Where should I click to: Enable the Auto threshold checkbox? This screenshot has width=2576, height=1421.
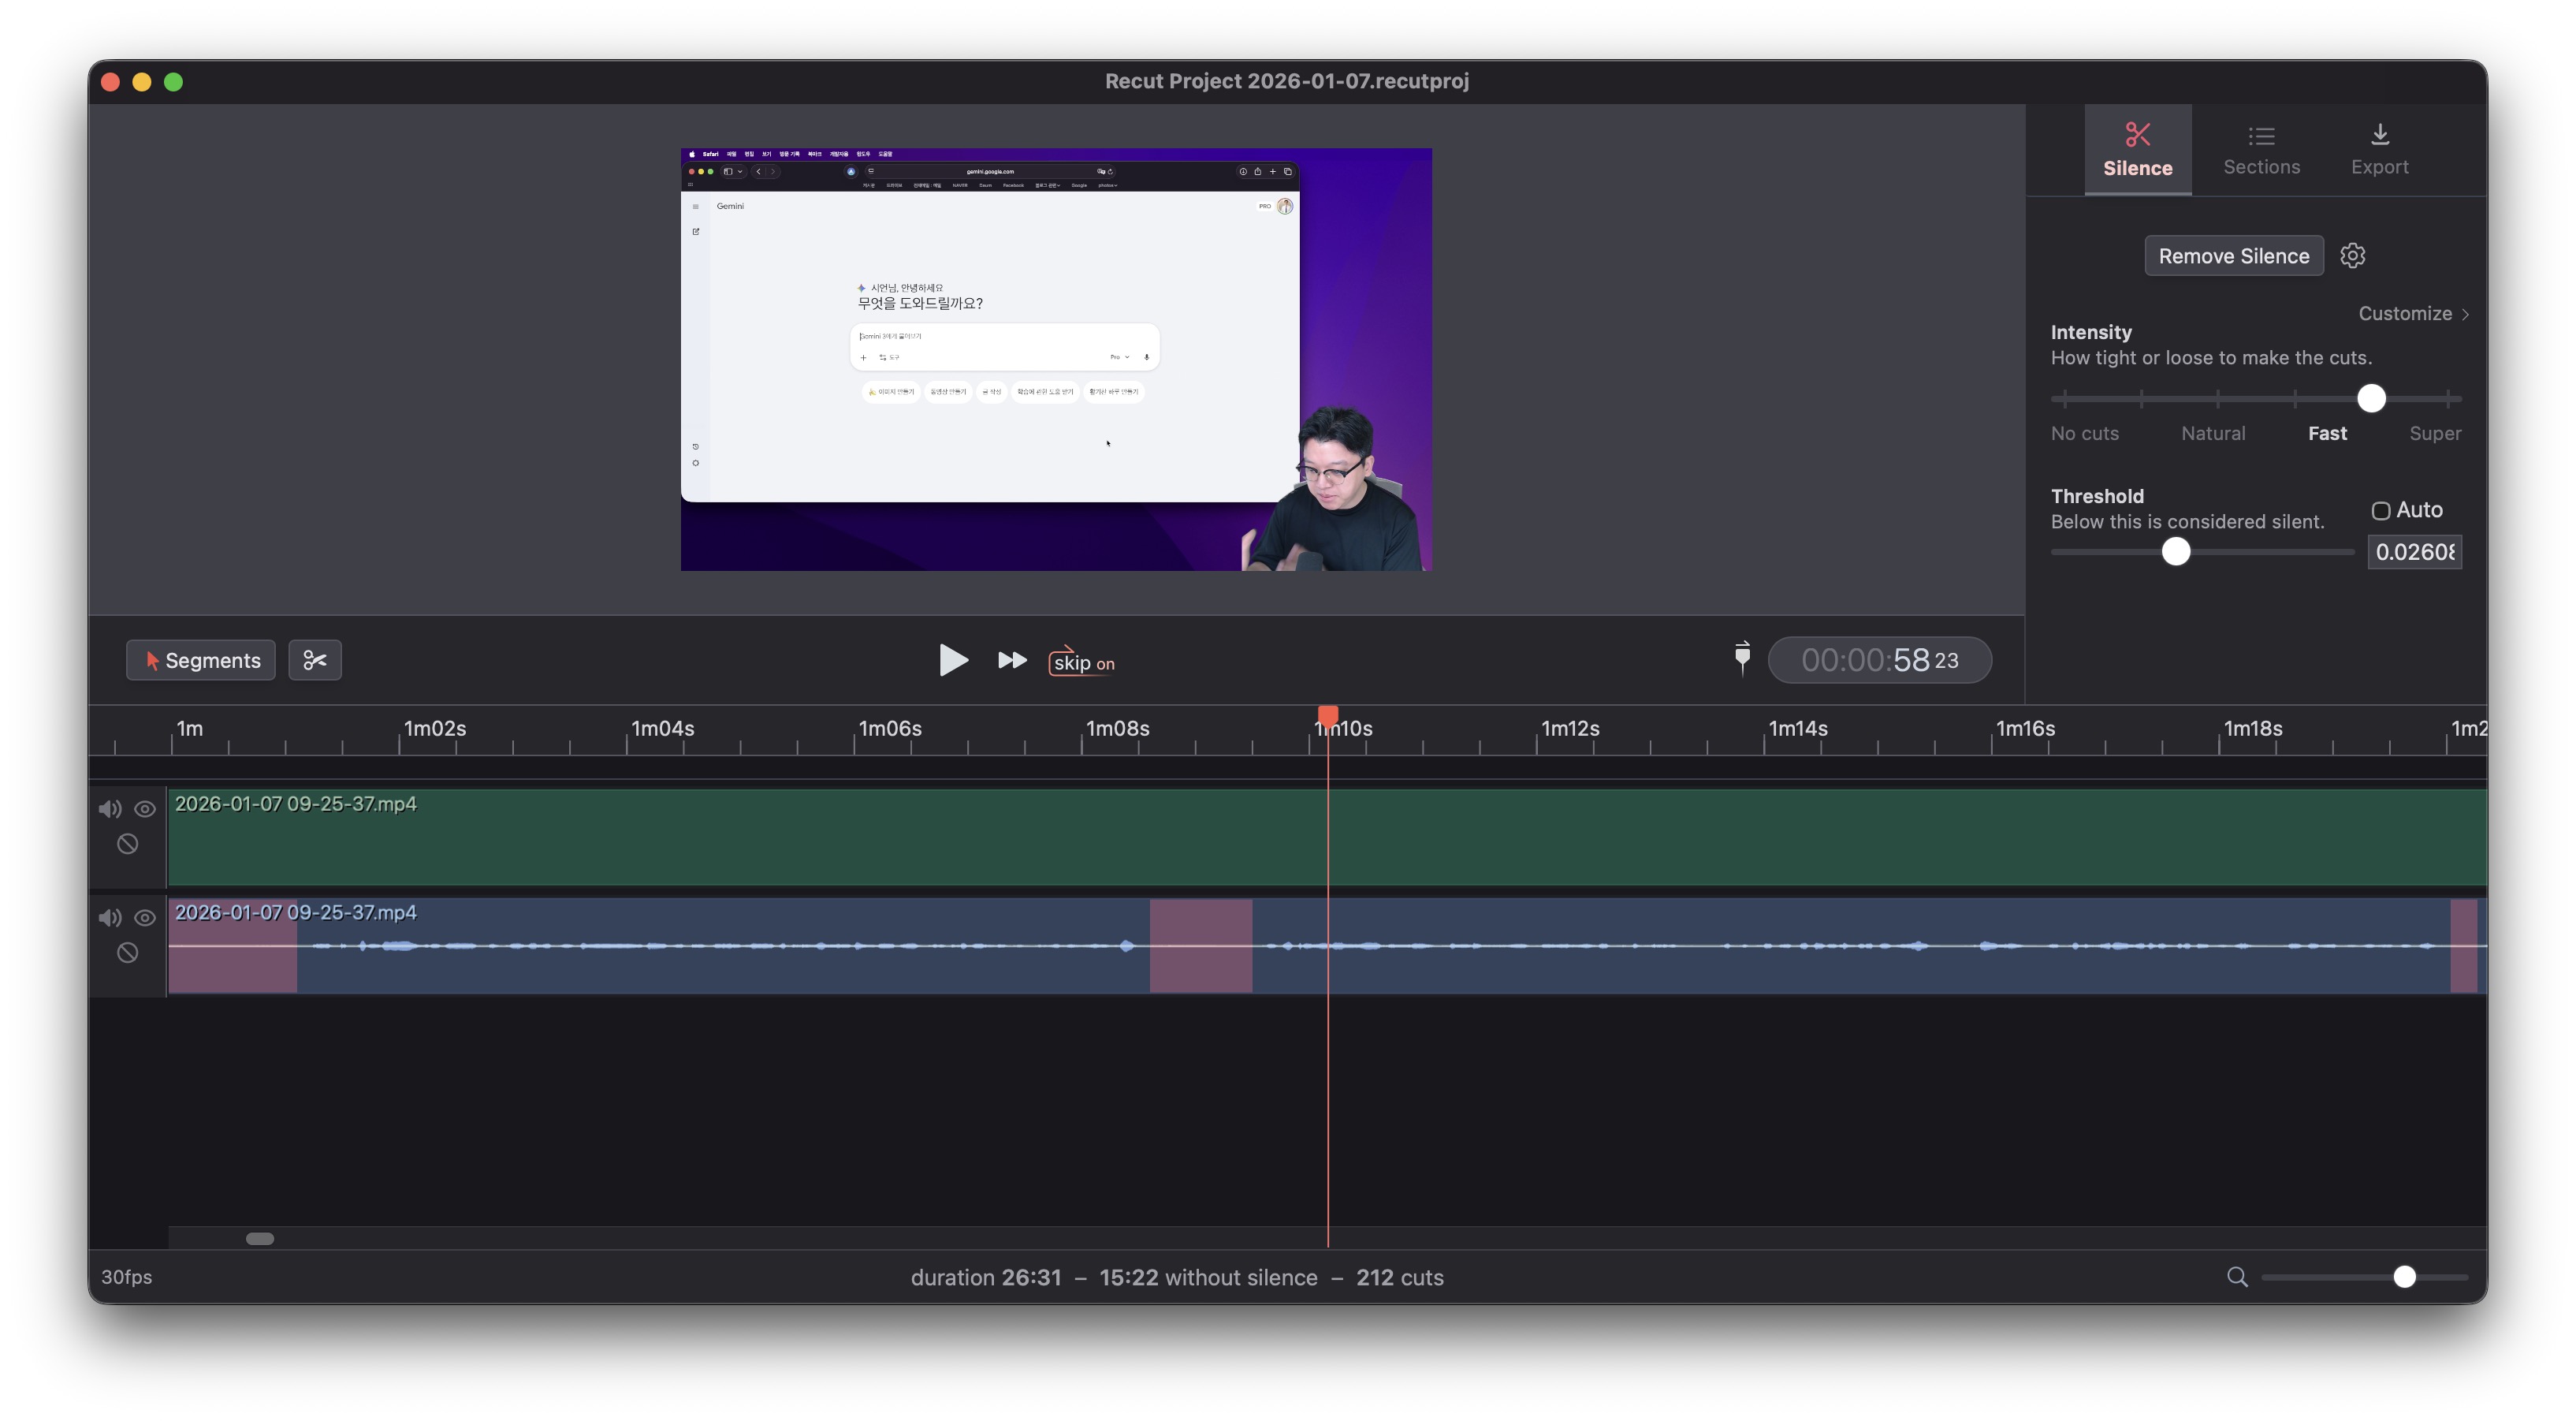[2381, 510]
